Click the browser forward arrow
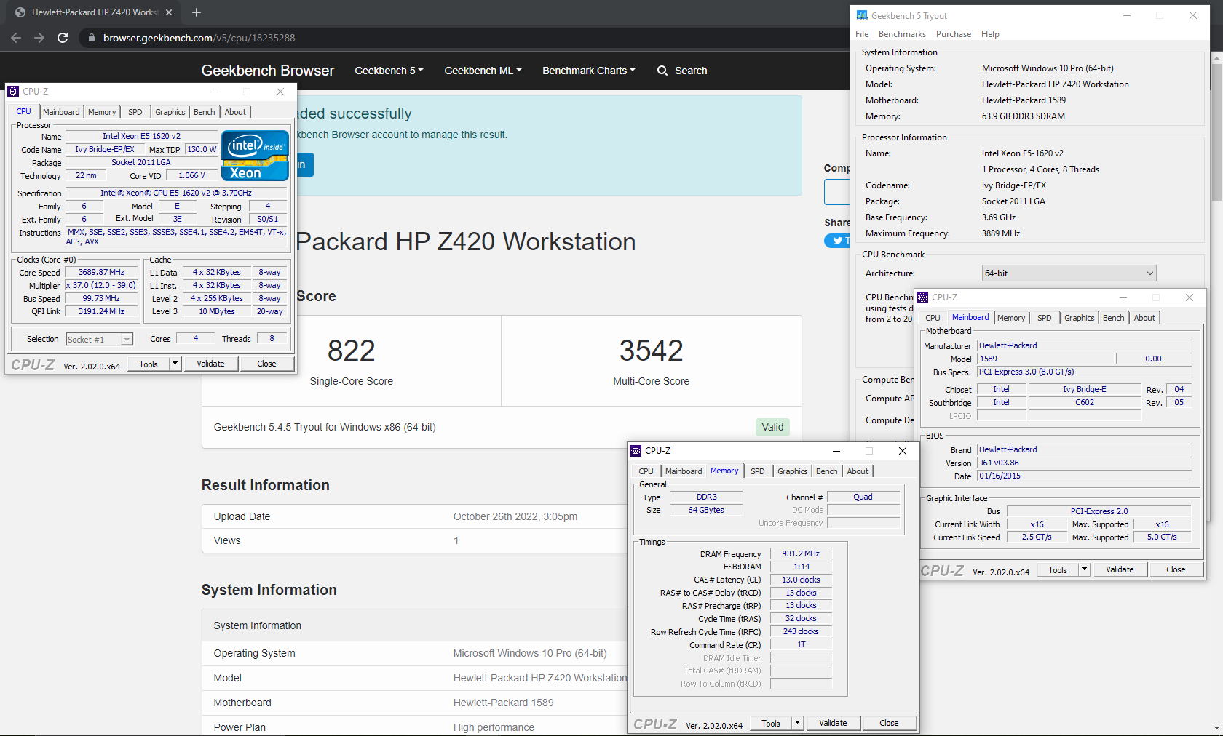The width and height of the screenshot is (1223, 736). coord(39,38)
